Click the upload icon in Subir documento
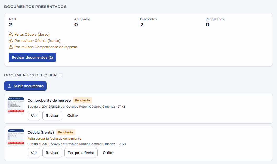This screenshot has width=277, height=164. coord(9,86)
